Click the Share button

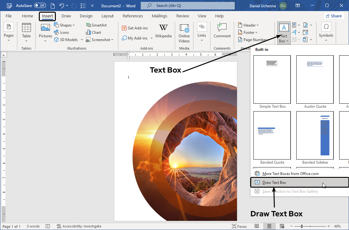tap(334, 16)
